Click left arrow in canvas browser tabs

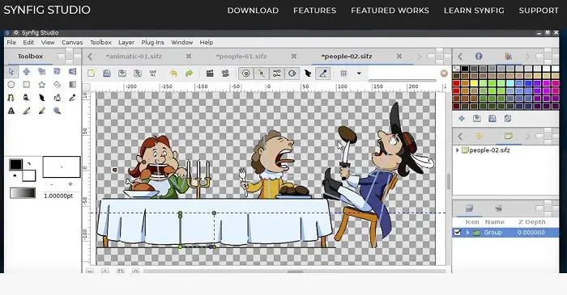[460, 136]
